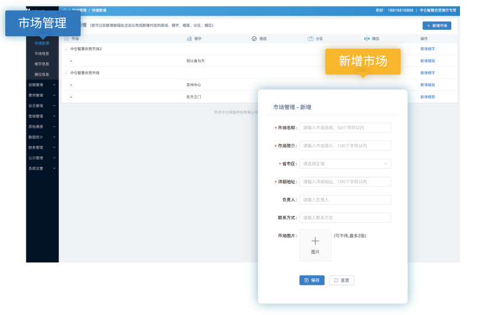Expand the 苏州中心 building row
Image resolution: width=502 pixels, height=315 pixels.
pos(71,85)
